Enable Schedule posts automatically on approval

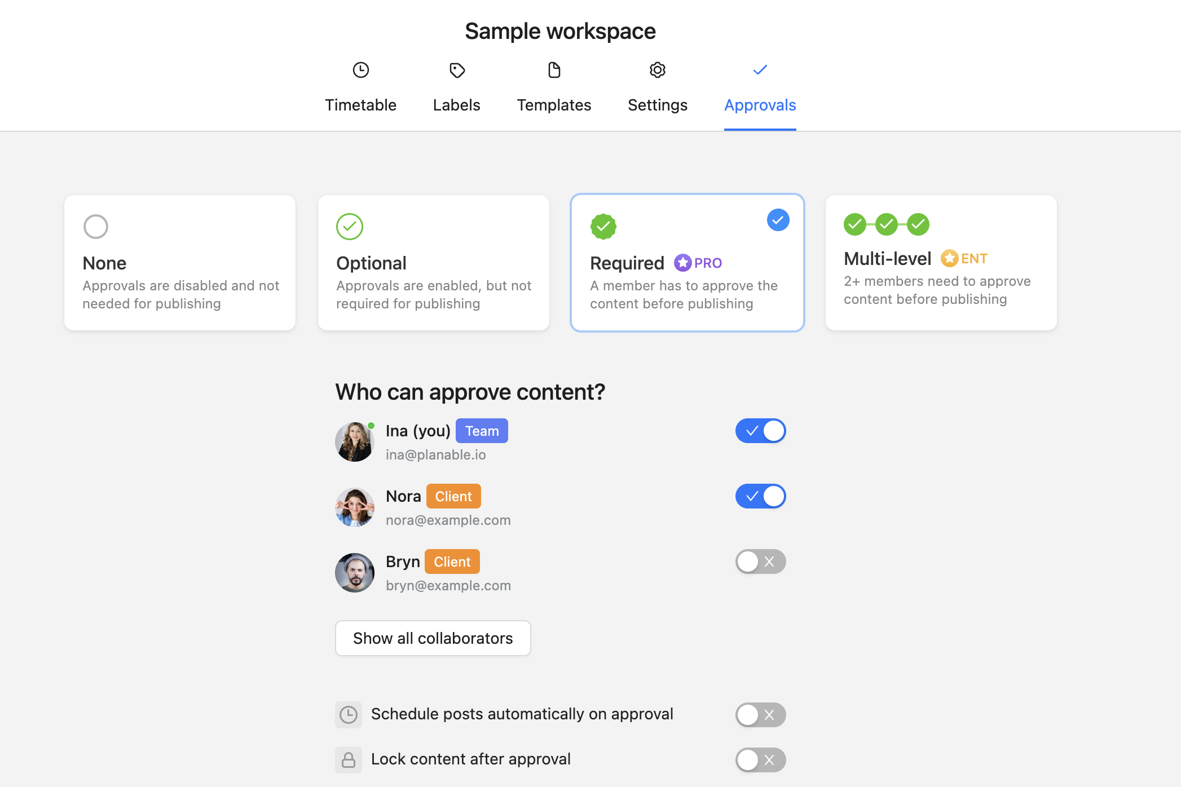tap(760, 715)
